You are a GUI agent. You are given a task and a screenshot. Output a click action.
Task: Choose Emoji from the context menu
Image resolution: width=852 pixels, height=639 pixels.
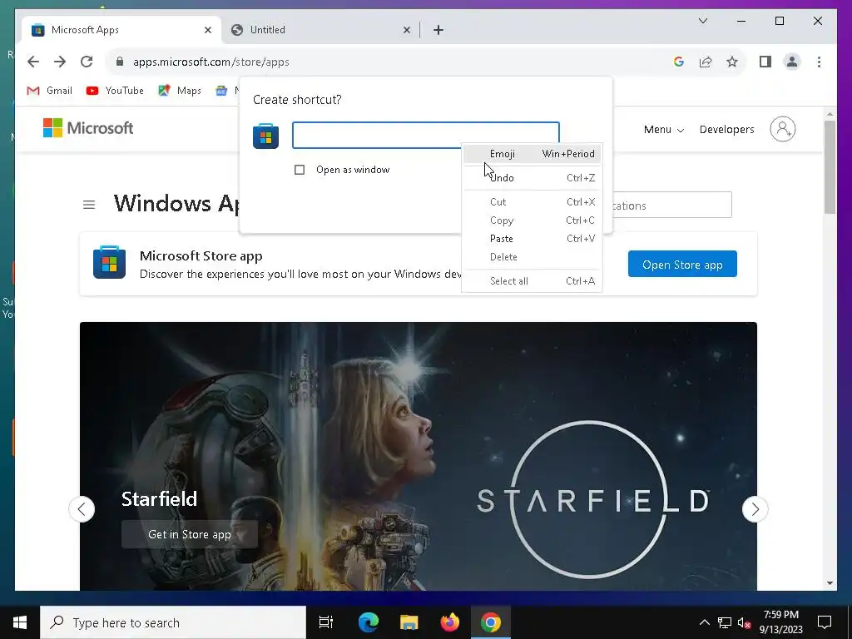(532, 154)
